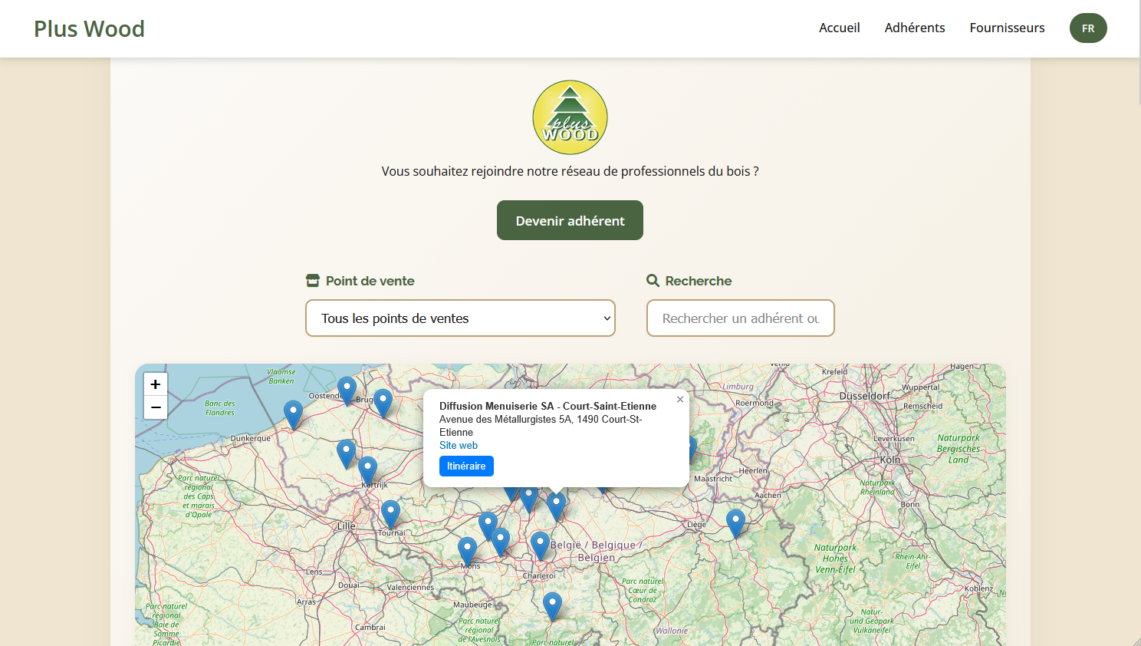
Task: Select the map marker near Dunkerque
Action: tap(293, 413)
